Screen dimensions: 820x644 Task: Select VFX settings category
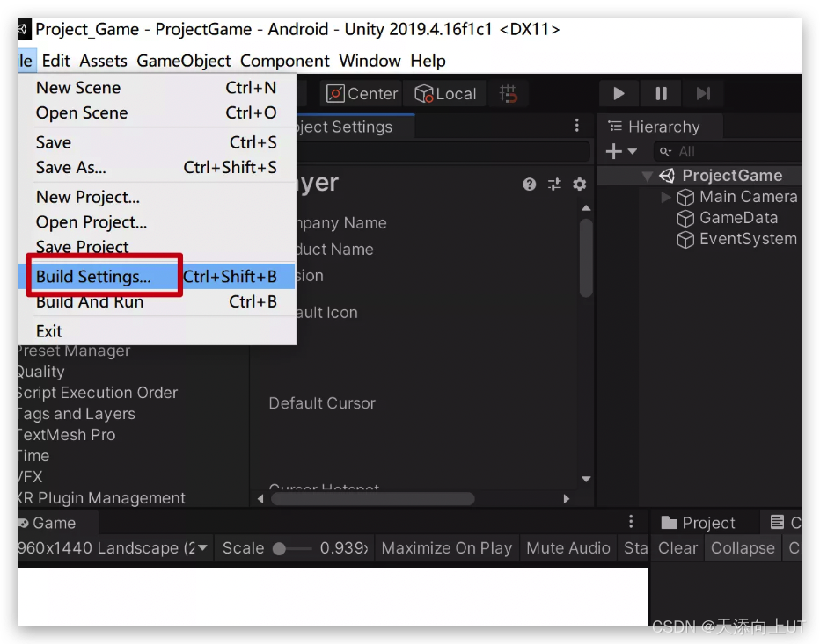[x=30, y=477]
